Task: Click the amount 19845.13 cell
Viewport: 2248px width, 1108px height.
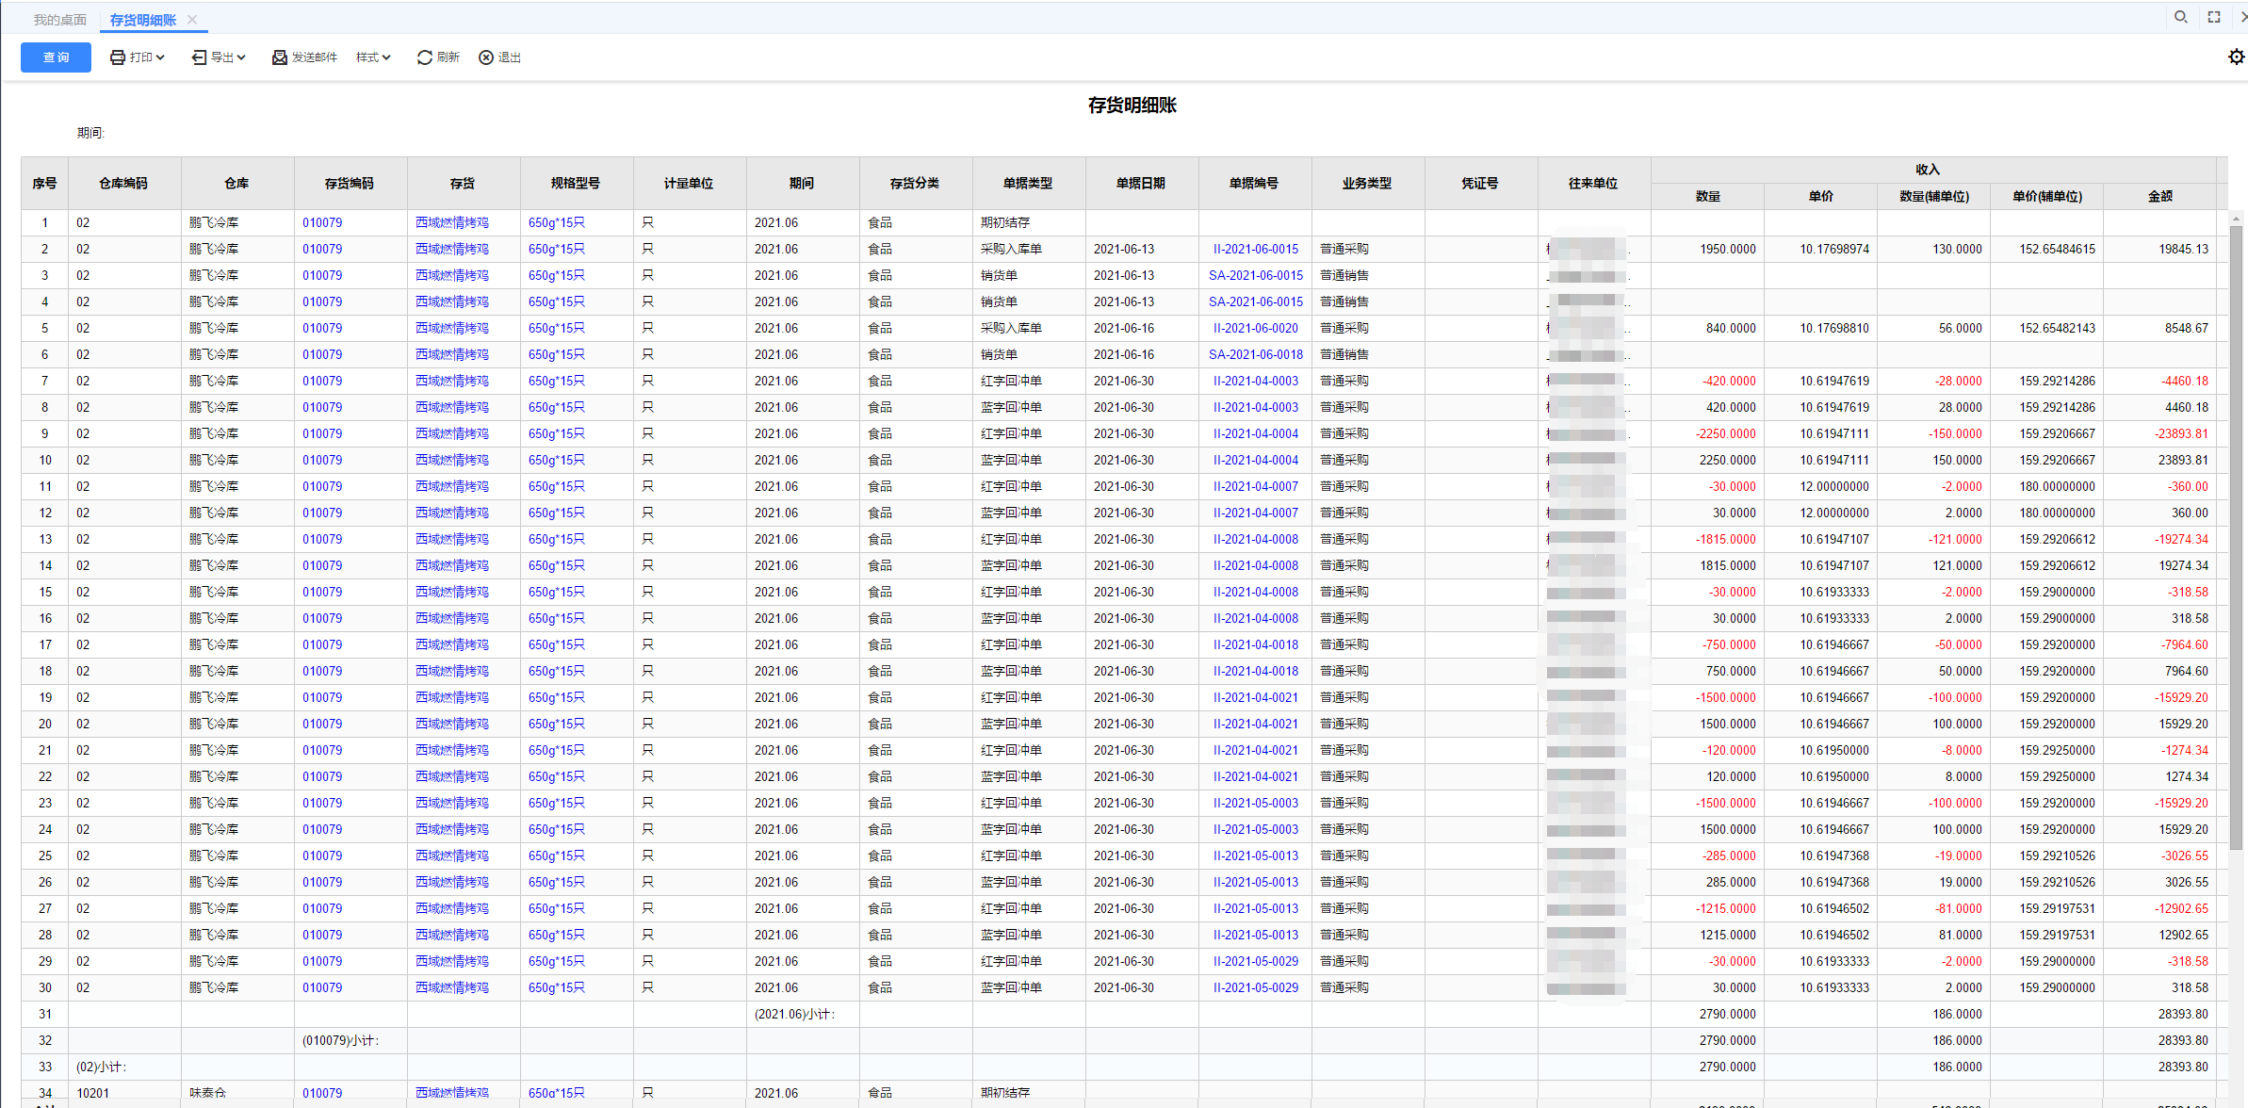Action: click(2159, 250)
